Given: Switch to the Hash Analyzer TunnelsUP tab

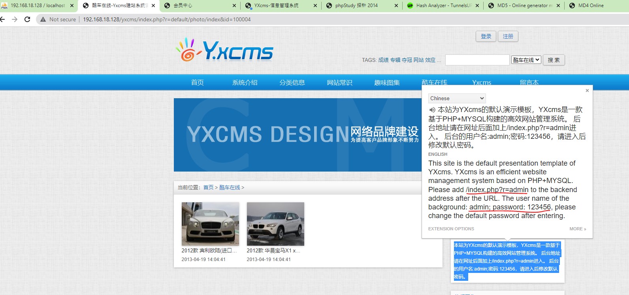Looking at the screenshot, I should coord(442,6).
